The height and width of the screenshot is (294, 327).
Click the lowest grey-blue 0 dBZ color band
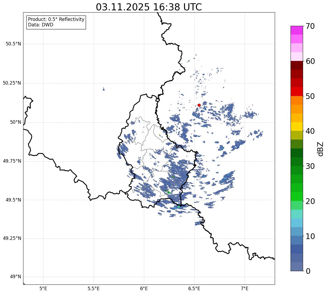click(297, 267)
